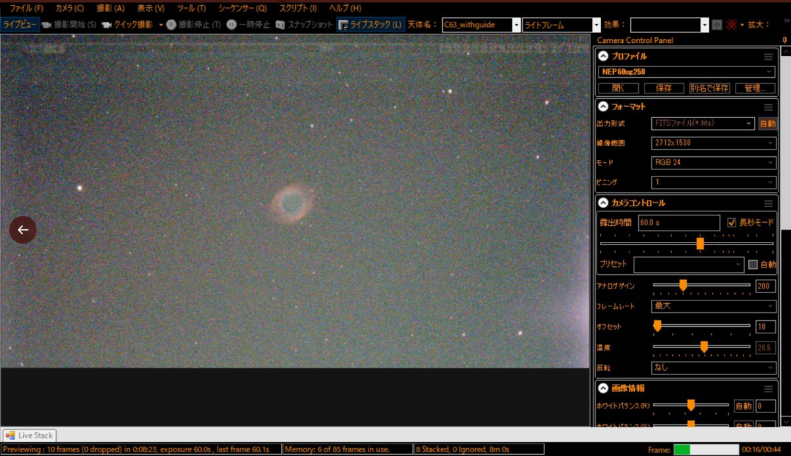Collapse the 画像情報 section
This screenshot has height=456, width=791.
point(602,389)
